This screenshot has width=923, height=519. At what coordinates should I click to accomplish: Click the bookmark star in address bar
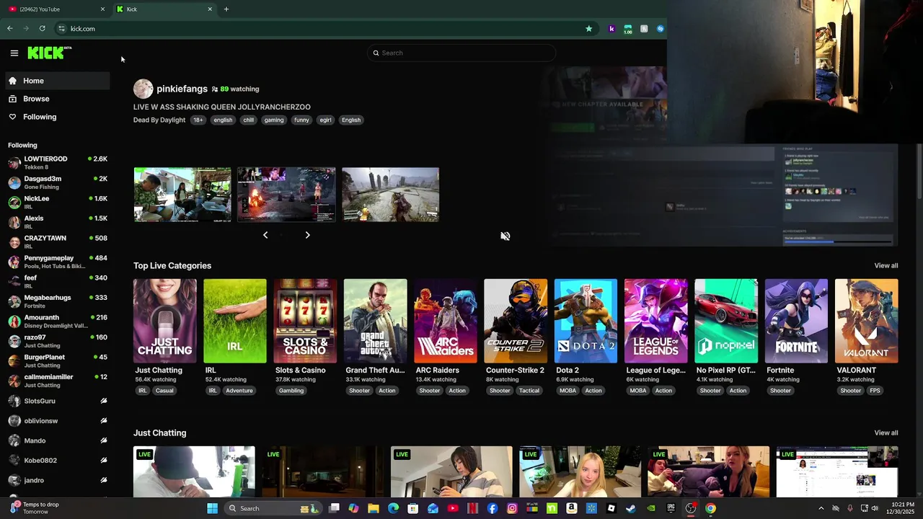point(588,29)
